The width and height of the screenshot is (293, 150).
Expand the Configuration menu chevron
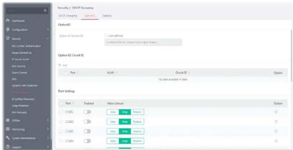[x=48, y=30]
